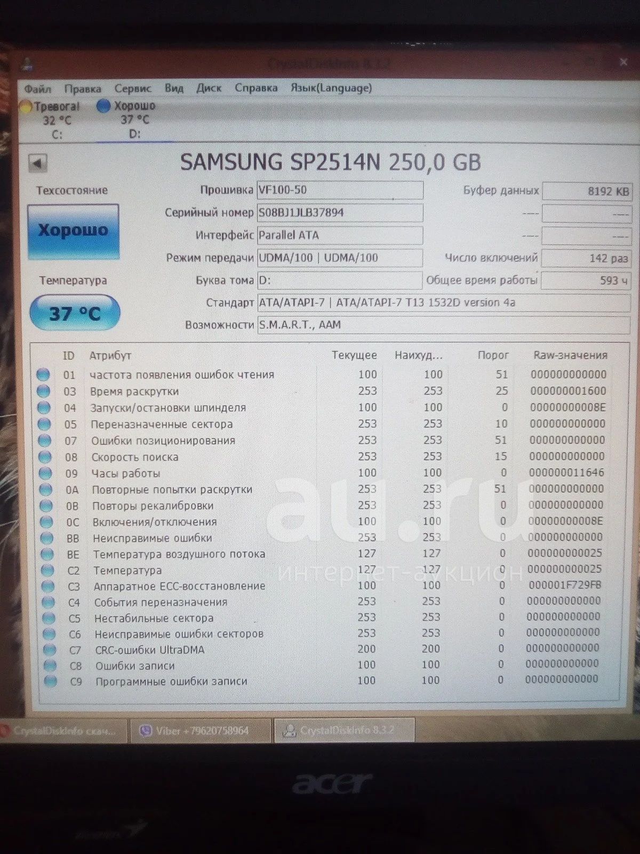Open CrystalDiskInfo 8.3.2 taskbar button

[x=345, y=730]
